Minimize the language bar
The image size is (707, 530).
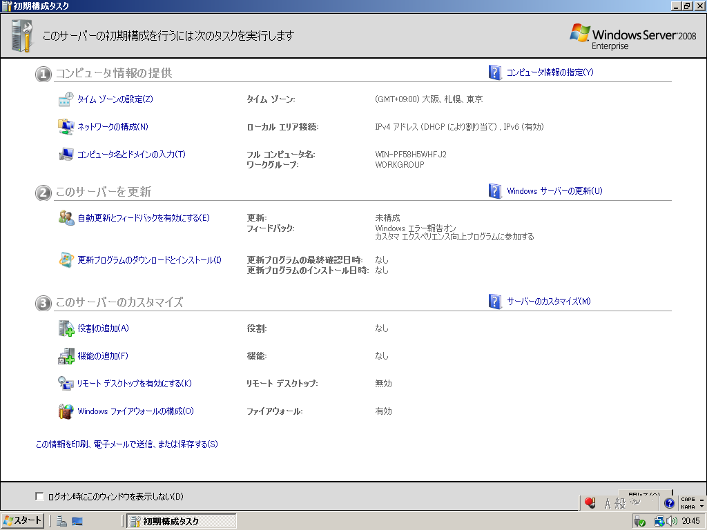701,500
